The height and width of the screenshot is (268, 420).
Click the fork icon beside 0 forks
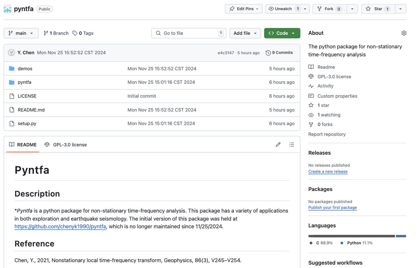(x=311, y=124)
